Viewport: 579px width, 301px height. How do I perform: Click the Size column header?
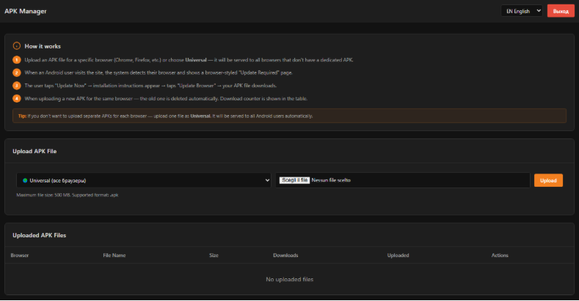pyautogui.click(x=214, y=255)
